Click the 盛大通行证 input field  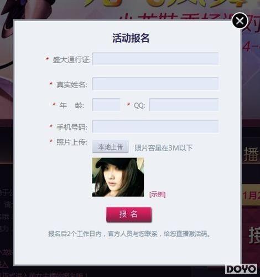point(155,59)
